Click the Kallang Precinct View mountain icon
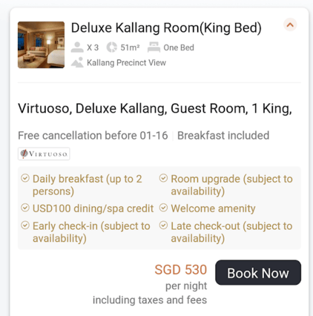Viewport: 313px width, 316px height. [77, 62]
